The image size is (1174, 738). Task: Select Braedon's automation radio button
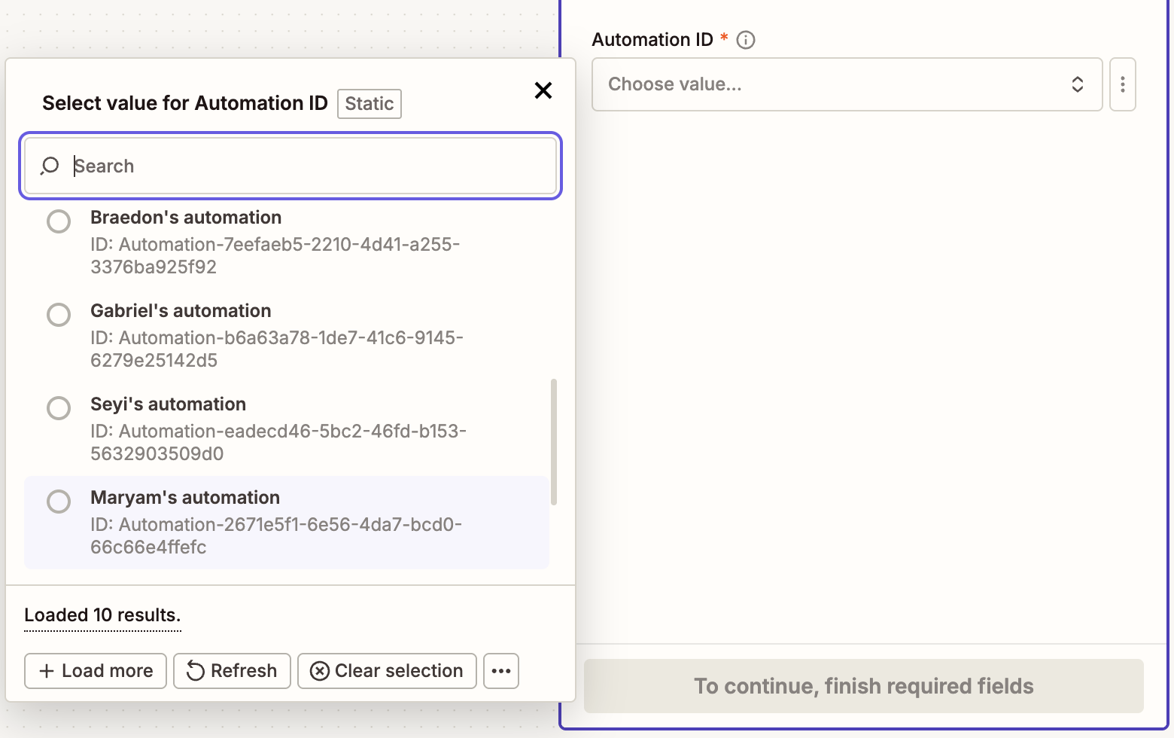click(x=59, y=221)
